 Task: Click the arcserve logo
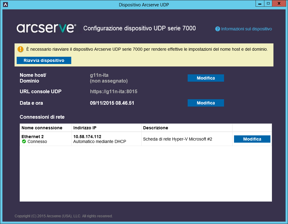pyautogui.click(x=46, y=28)
